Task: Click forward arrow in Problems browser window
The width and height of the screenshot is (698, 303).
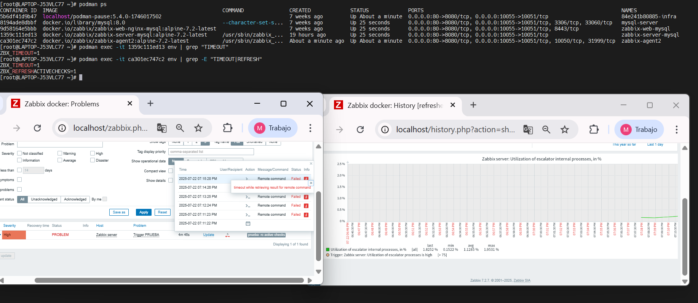Action: point(17,128)
